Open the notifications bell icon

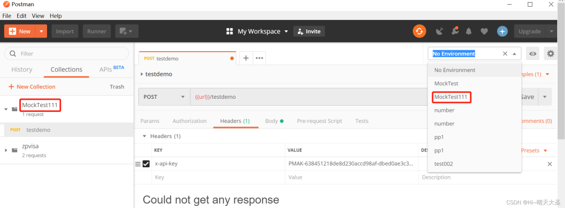[x=468, y=31]
